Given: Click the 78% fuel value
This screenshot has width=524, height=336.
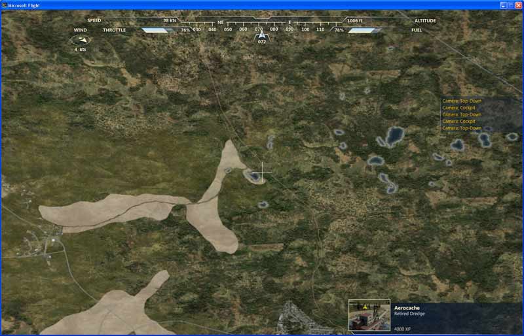Looking at the screenshot, I should (x=339, y=30).
